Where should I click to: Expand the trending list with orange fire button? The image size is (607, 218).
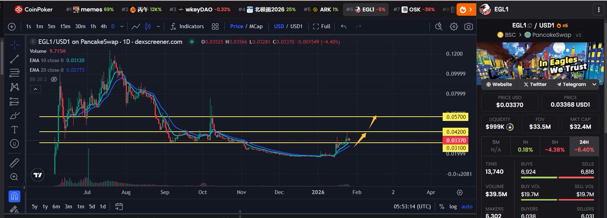(465, 9)
